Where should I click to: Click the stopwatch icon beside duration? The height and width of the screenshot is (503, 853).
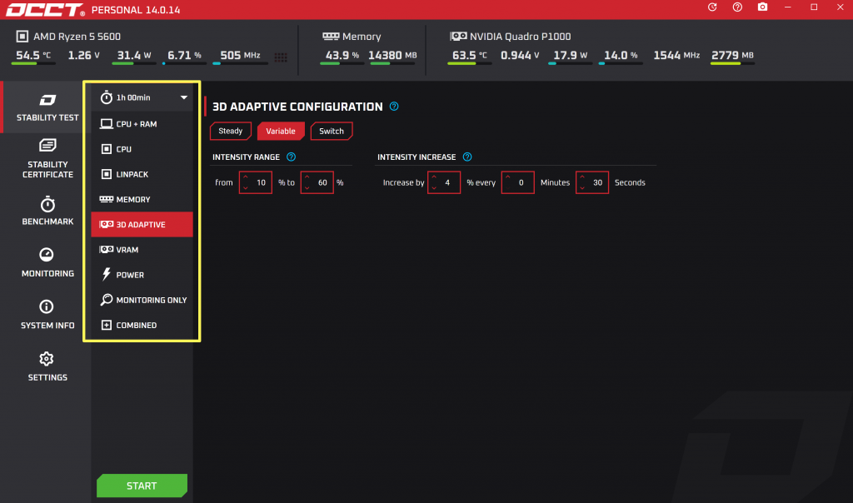pos(106,97)
